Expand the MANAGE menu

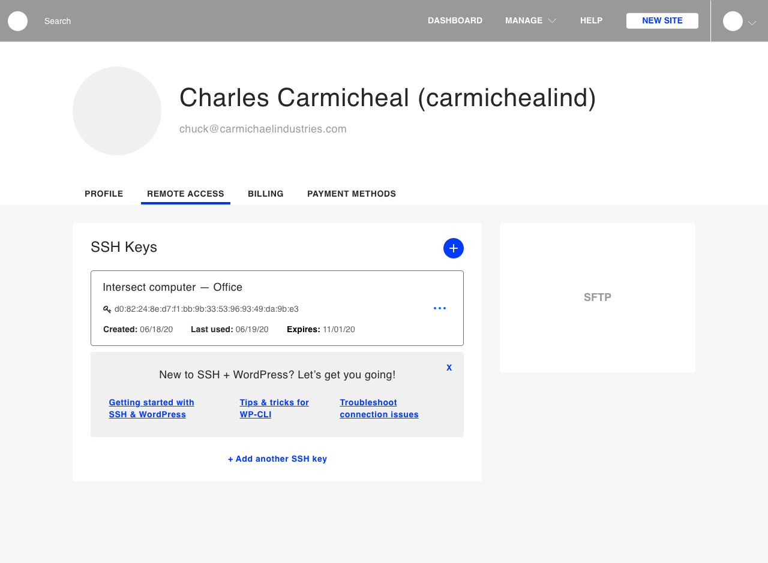(x=531, y=20)
